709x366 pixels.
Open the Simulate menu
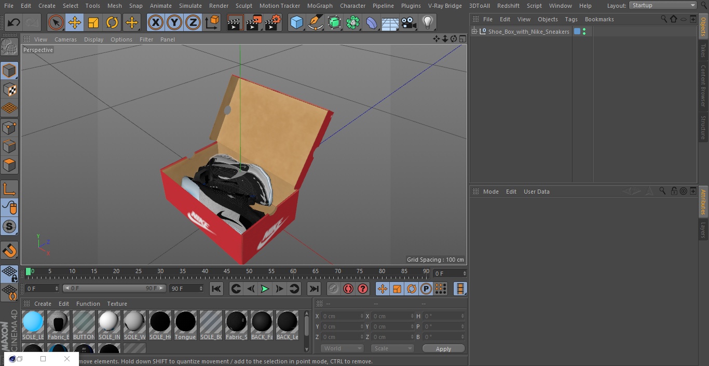tap(190, 6)
